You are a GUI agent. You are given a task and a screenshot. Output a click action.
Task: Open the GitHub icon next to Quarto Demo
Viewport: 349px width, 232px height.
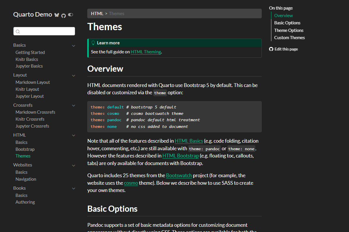tap(63, 15)
